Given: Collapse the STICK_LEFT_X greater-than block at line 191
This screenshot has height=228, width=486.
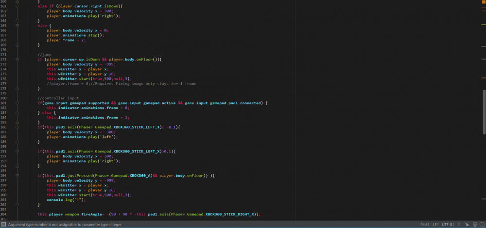Looking at the screenshot, I should (17, 152).
